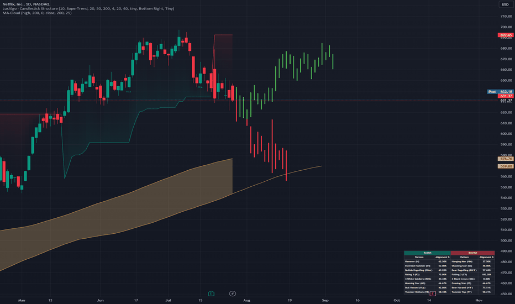Click the 500.00 price axis label
515x304 pixels.
click(x=506, y=240)
